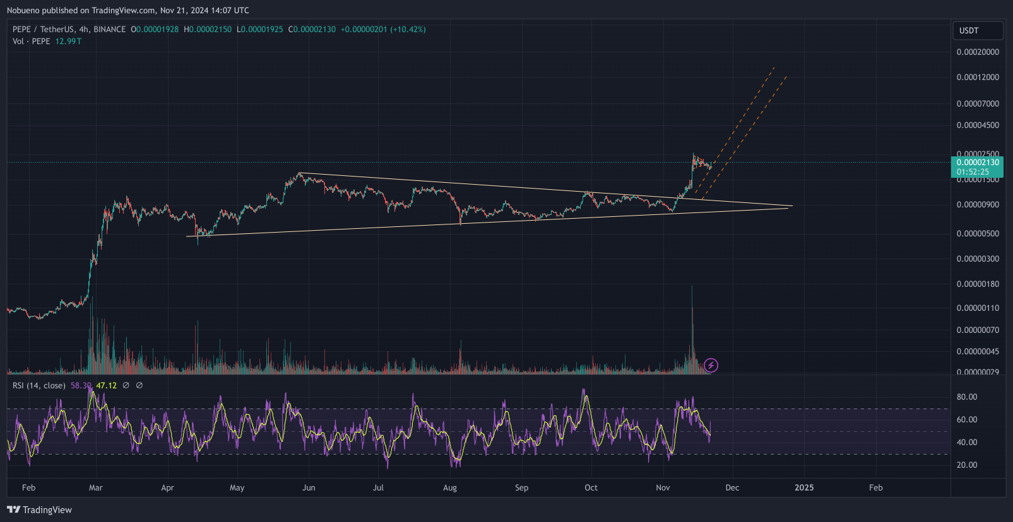Click the purple lightning bolt icon
Image resolution: width=1013 pixels, height=522 pixels.
711,365
